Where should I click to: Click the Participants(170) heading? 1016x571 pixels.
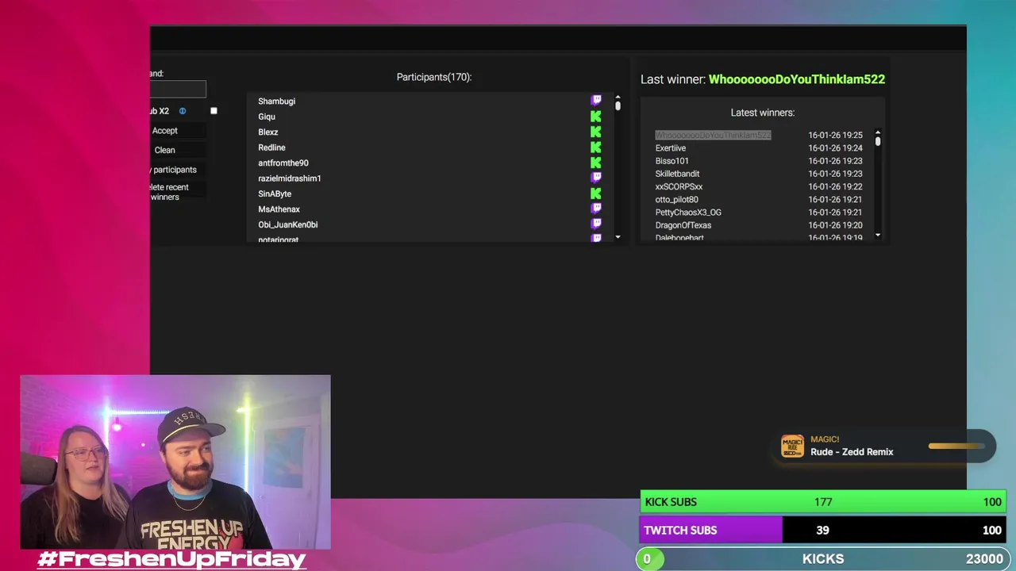click(x=434, y=77)
